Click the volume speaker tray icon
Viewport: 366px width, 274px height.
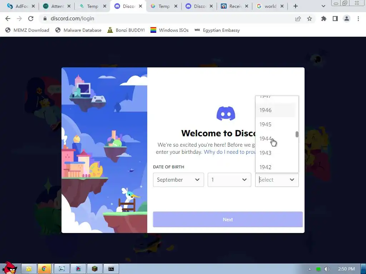327,269
